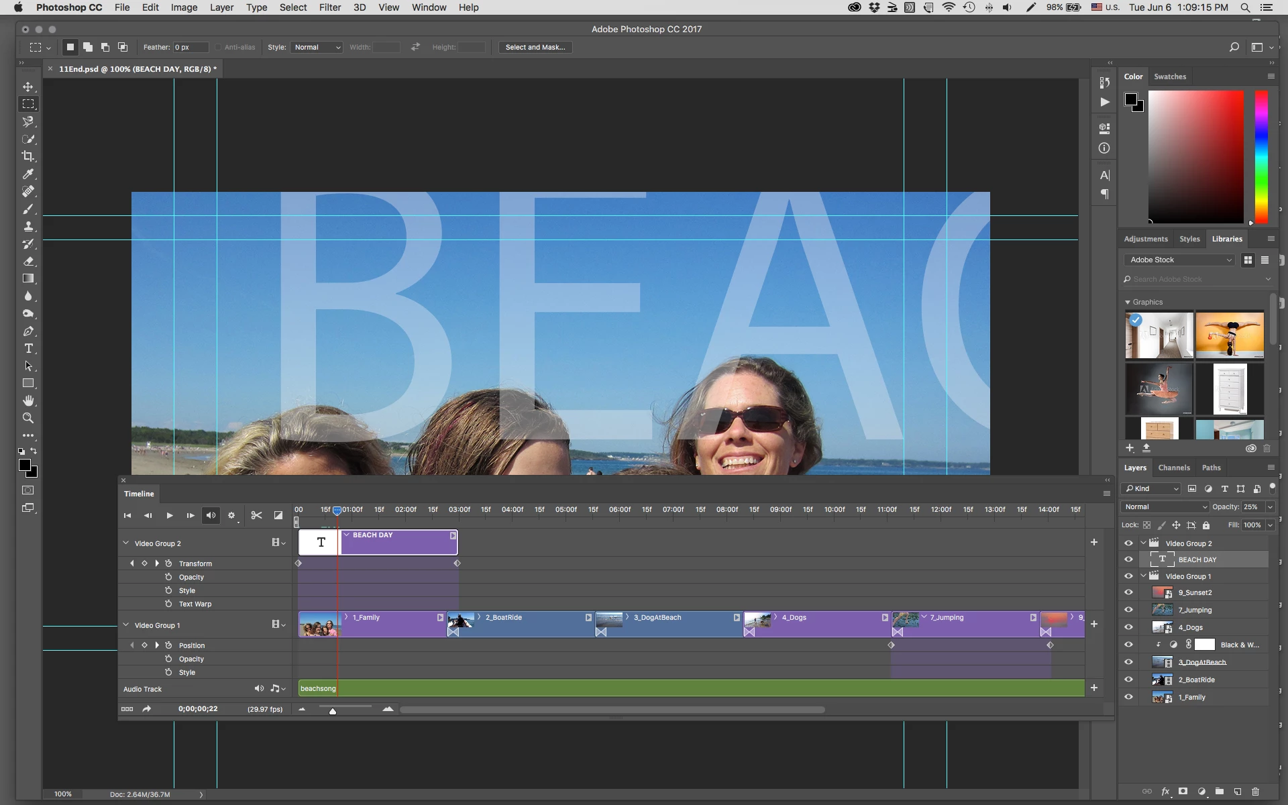This screenshot has width=1288, height=805.
Task: Toggle visibility of BEACH DAY layer
Action: pos(1128,559)
